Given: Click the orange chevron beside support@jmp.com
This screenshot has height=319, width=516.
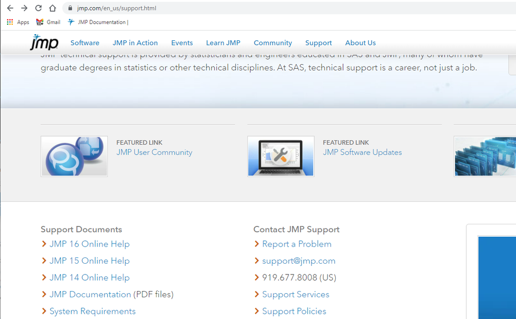Looking at the screenshot, I should pyautogui.click(x=257, y=261).
